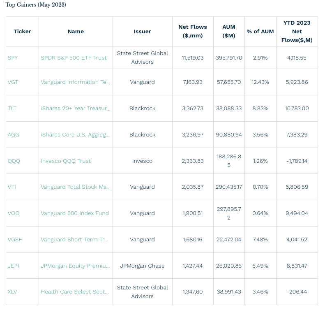Click the 7.48% cell for VGSH
Image resolution: width=325 pixels, height=310 pixels.
pos(260,240)
